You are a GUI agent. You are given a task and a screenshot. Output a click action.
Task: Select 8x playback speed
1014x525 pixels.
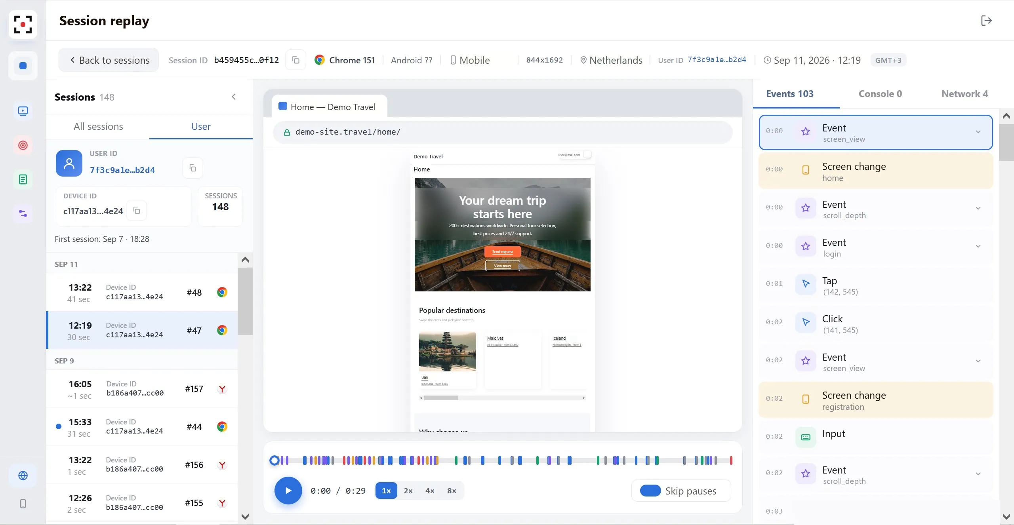[x=452, y=491]
